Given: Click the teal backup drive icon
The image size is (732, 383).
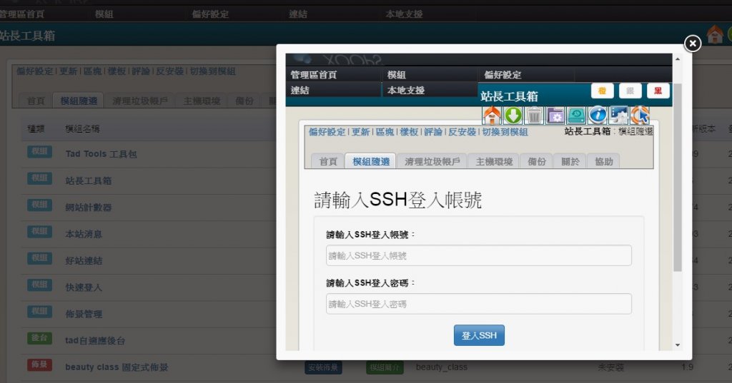Looking at the screenshot, I should [x=576, y=115].
